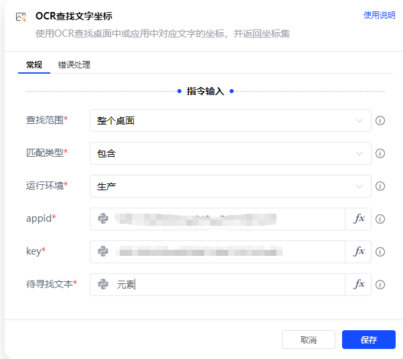Click the gray OCR description text under title
The height and width of the screenshot is (359, 403).
click(x=163, y=33)
